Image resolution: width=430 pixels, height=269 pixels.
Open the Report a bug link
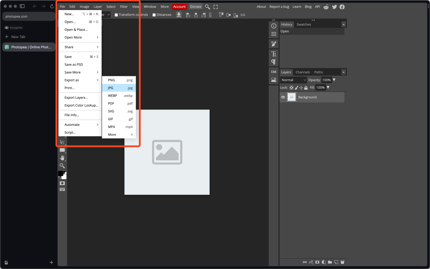(279, 7)
